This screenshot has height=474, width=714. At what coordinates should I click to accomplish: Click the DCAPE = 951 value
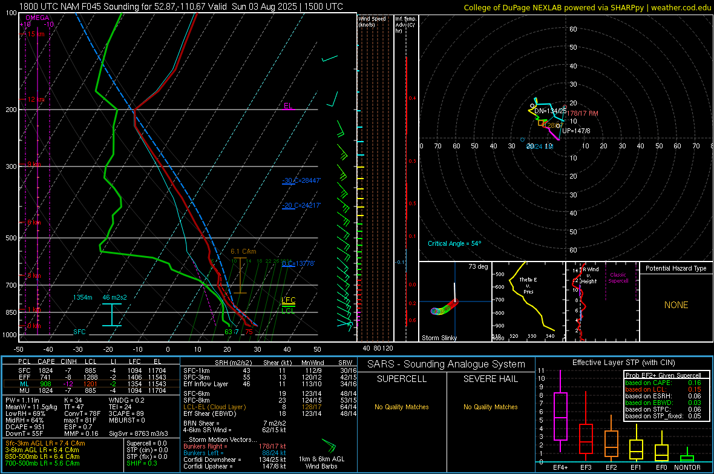coord(25,427)
